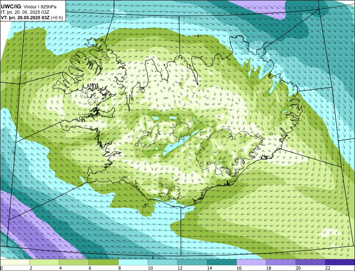
Task: Click the 'Vindur í 925hPa' label
Action: click(40, 7)
